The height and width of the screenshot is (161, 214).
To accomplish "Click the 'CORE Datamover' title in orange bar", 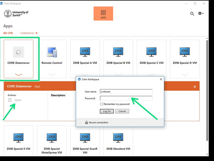I will click(19, 86).
